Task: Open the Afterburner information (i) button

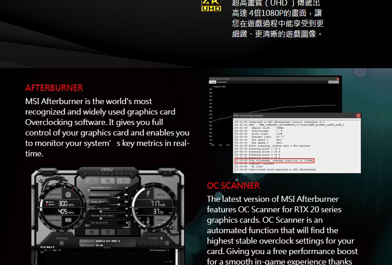Action: tap(124, 180)
